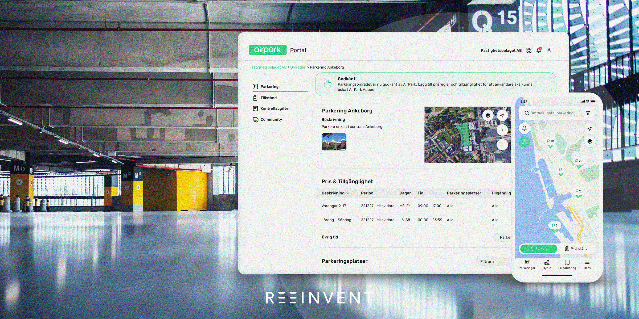This screenshot has width=639, height=319.
Task: Tap the filter funnel icon in phone search bar
Action: click(588, 113)
